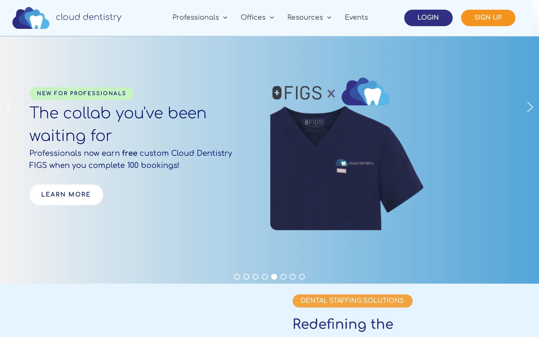Click the orange SIGN UP button
Image resolution: width=539 pixels, height=337 pixels.
point(488,18)
